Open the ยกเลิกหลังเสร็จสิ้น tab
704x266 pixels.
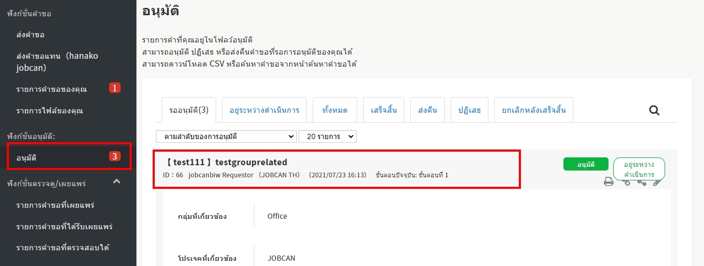(x=534, y=110)
